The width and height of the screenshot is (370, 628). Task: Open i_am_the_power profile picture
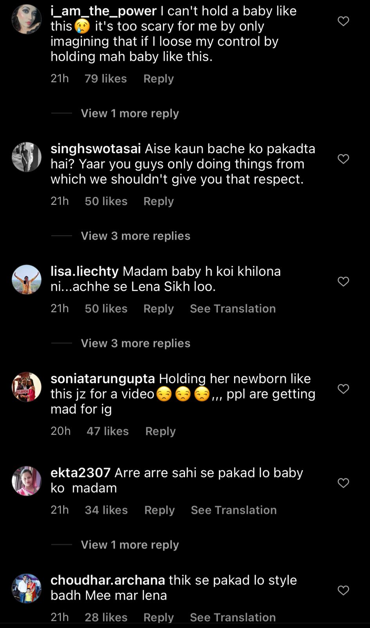tap(27, 19)
